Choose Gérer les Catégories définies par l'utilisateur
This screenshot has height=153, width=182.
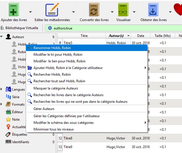pyautogui.click(x=87, y=116)
